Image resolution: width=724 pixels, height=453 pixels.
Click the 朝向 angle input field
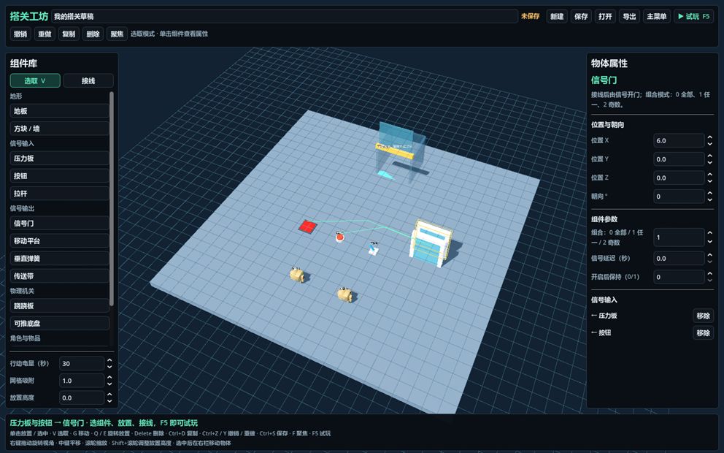679,197
